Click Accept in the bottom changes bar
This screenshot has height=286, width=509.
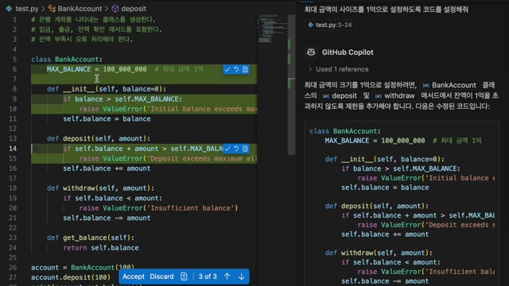pos(133,276)
